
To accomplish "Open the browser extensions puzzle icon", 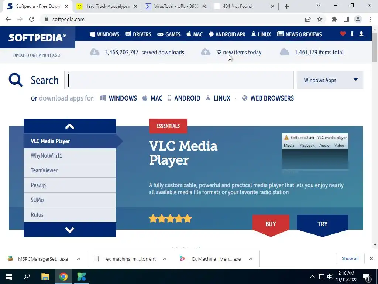I will click(x=334, y=19).
